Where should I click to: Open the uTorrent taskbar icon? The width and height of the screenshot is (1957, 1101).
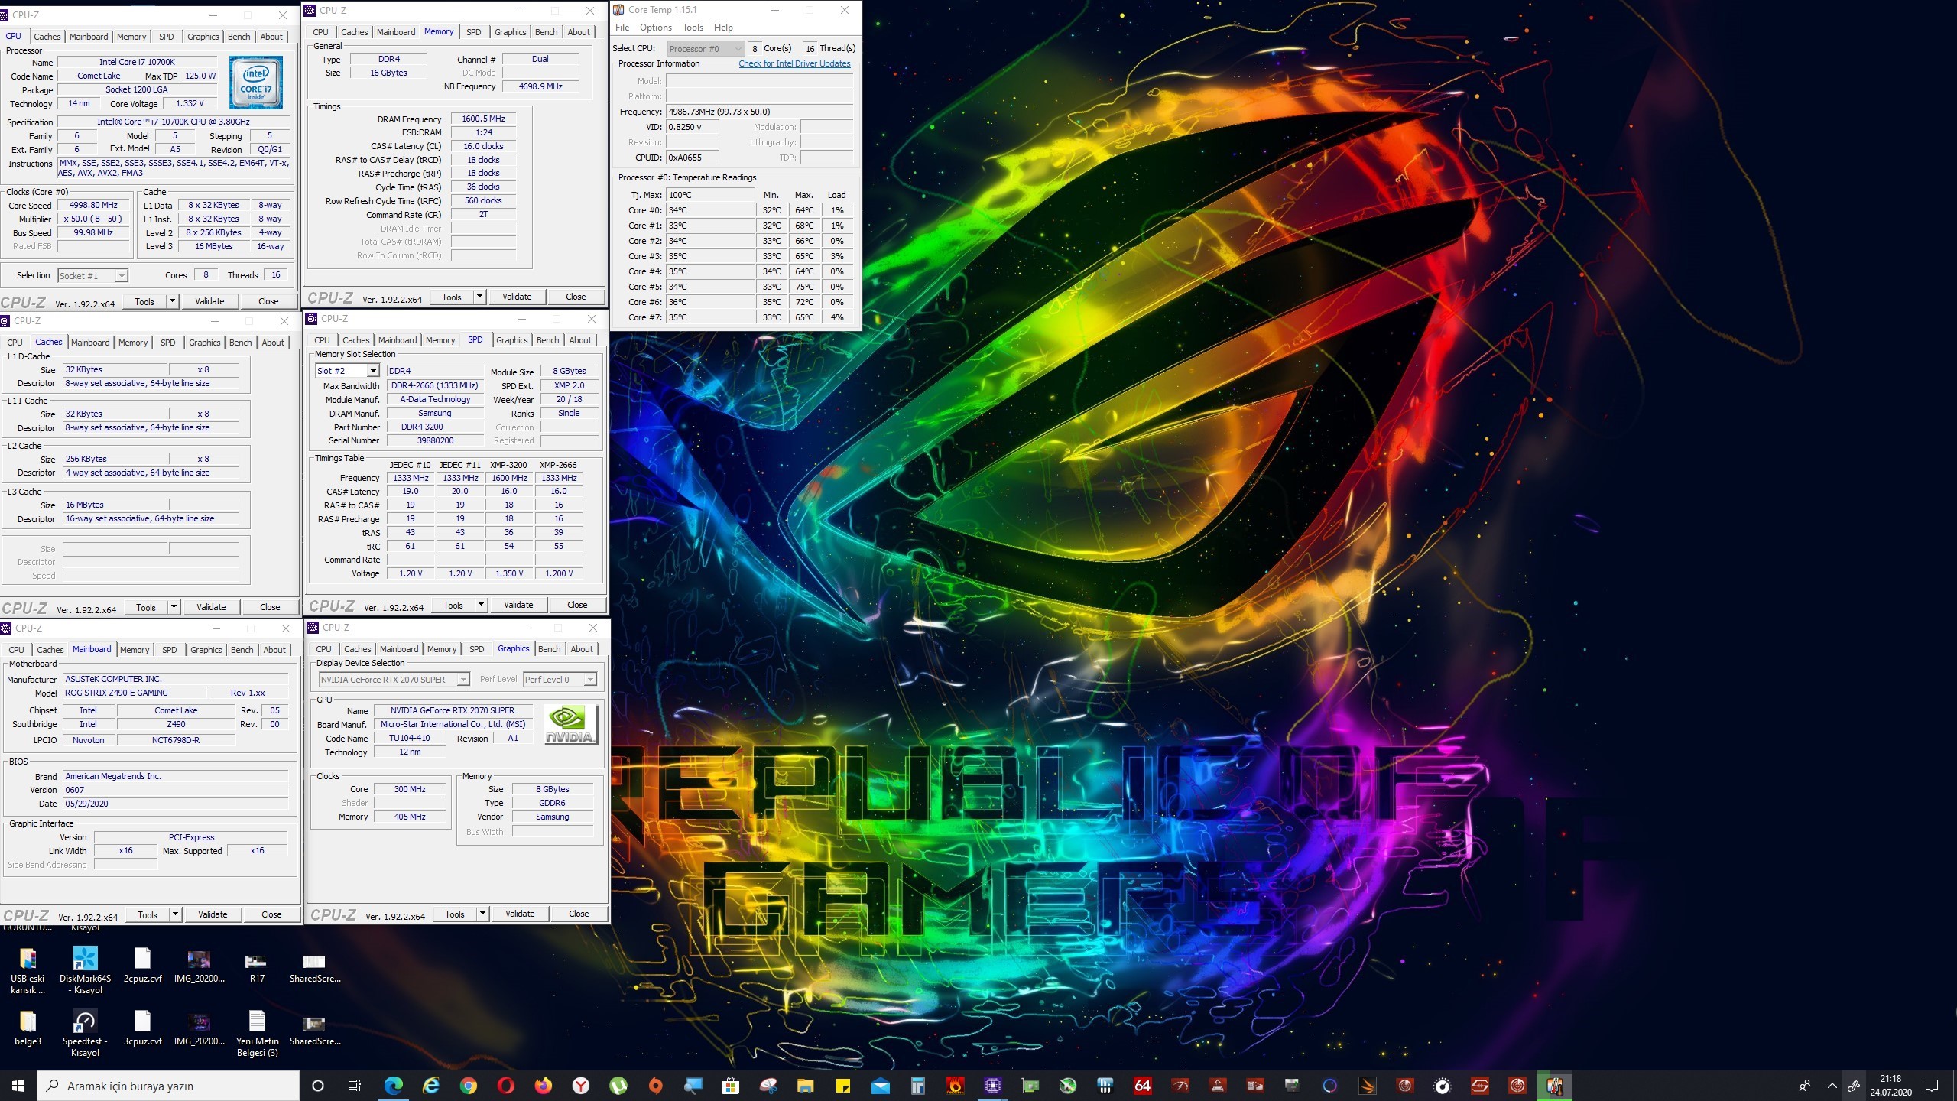[618, 1086]
